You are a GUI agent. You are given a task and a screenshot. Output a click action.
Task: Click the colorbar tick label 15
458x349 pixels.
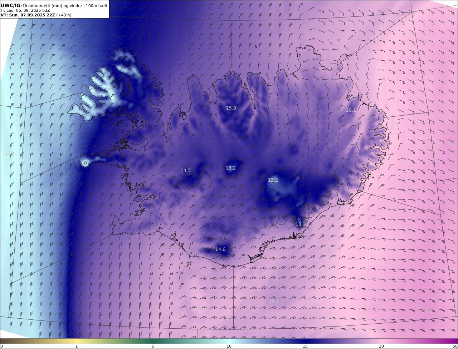305,346
